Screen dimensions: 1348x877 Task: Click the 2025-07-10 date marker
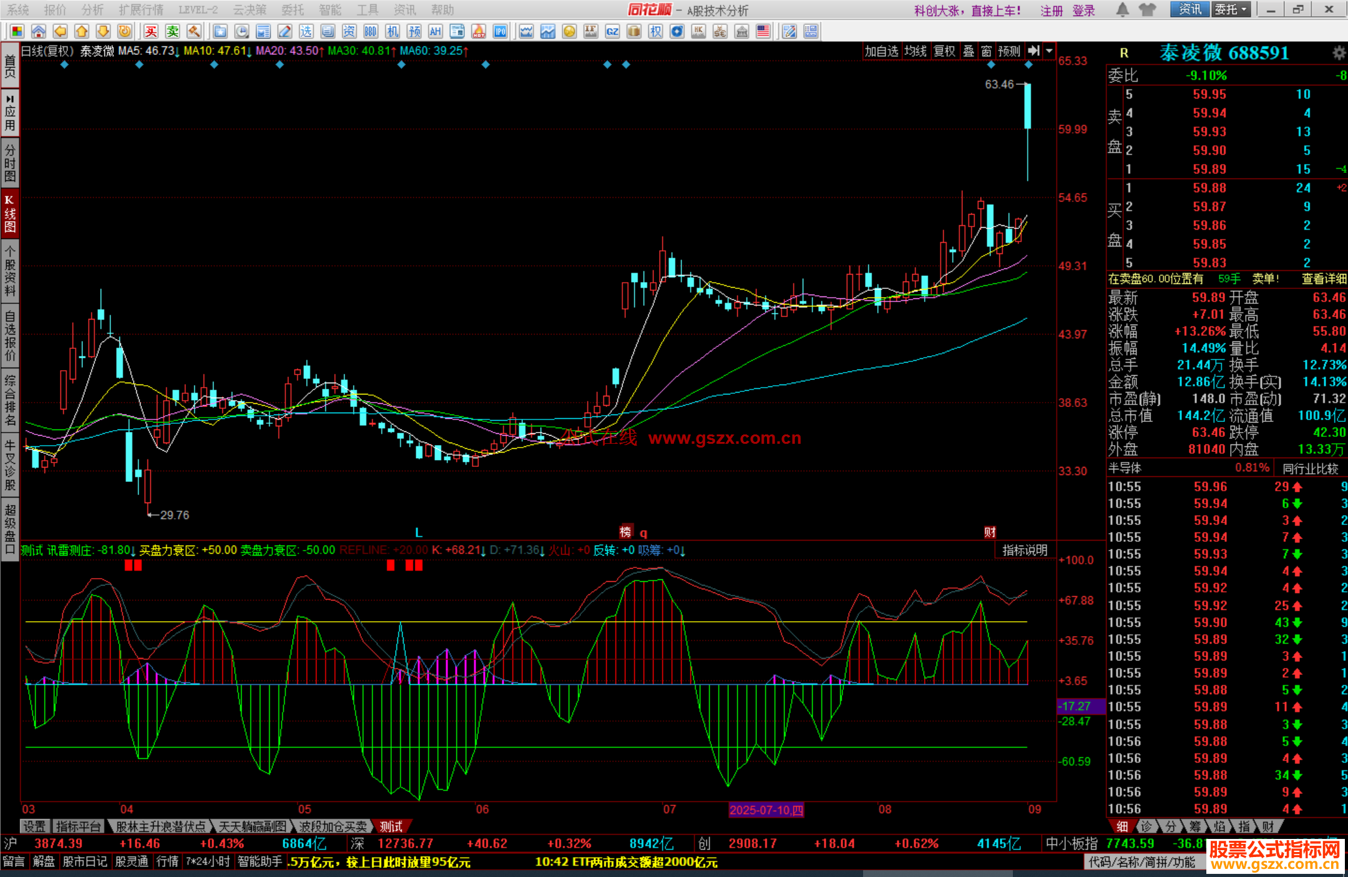tap(766, 810)
